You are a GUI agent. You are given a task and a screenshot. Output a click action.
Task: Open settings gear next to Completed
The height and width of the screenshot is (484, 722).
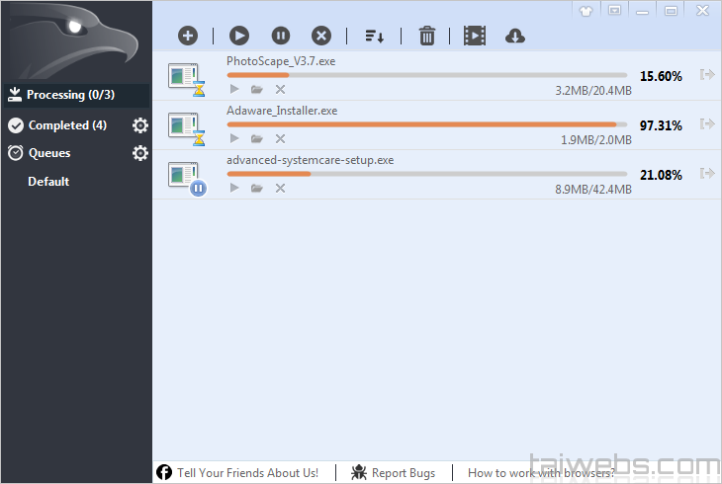[x=140, y=125]
